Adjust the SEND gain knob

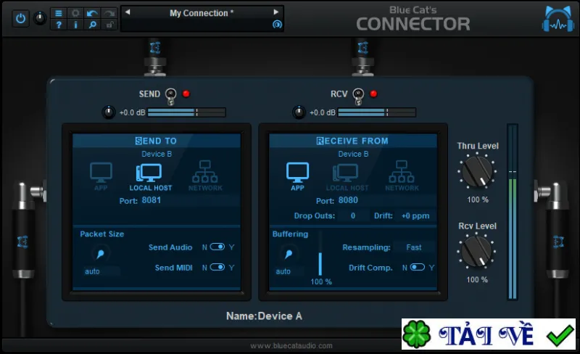click(108, 112)
